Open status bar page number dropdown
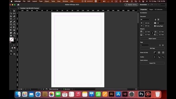This screenshot has height=99, width=176. (x=38, y=89)
